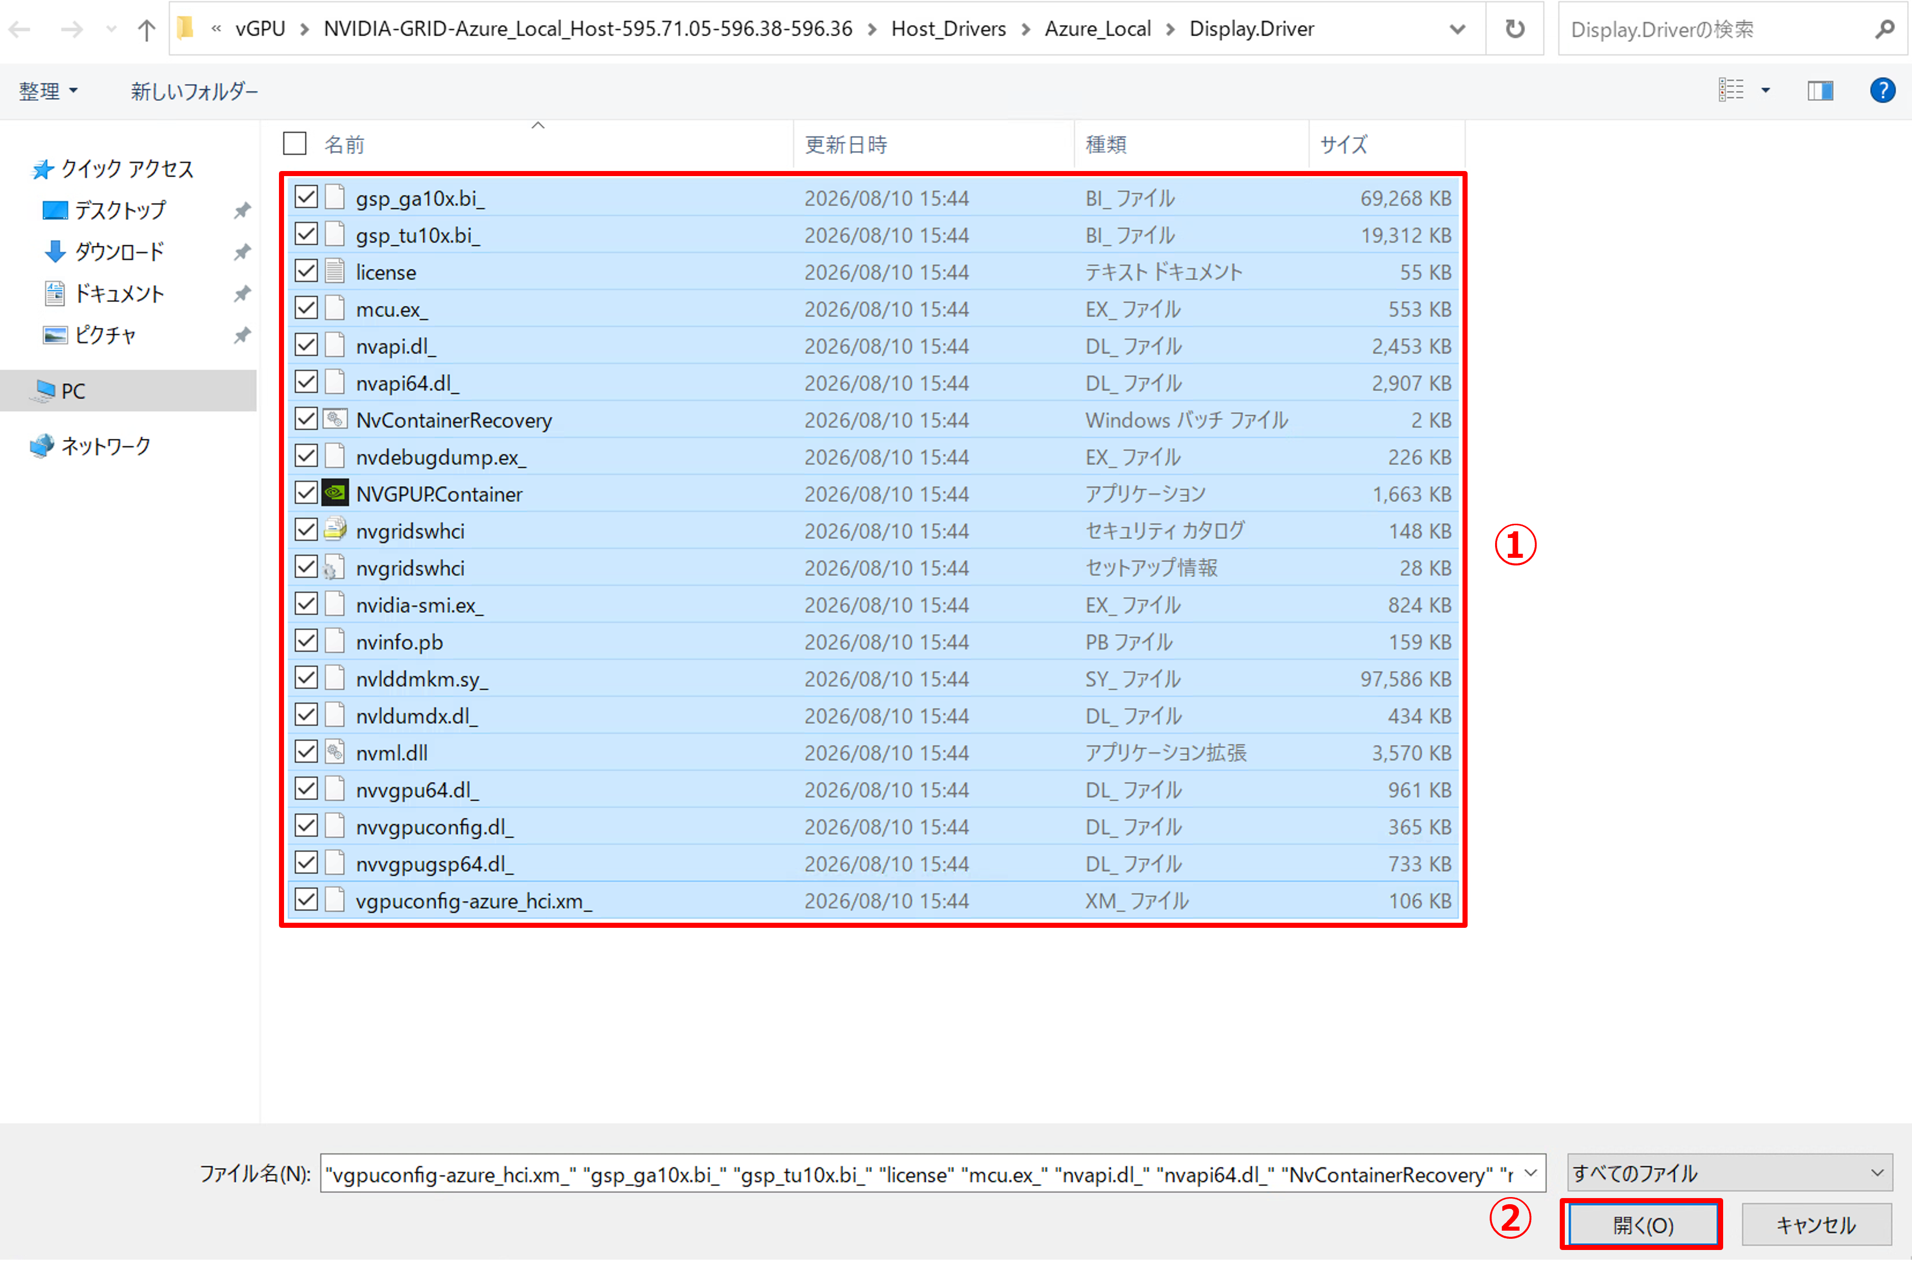Screen dimensions: 1912x1279
Task: Navigate to Host_Drivers in the breadcrumb
Action: [x=949, y=30]
